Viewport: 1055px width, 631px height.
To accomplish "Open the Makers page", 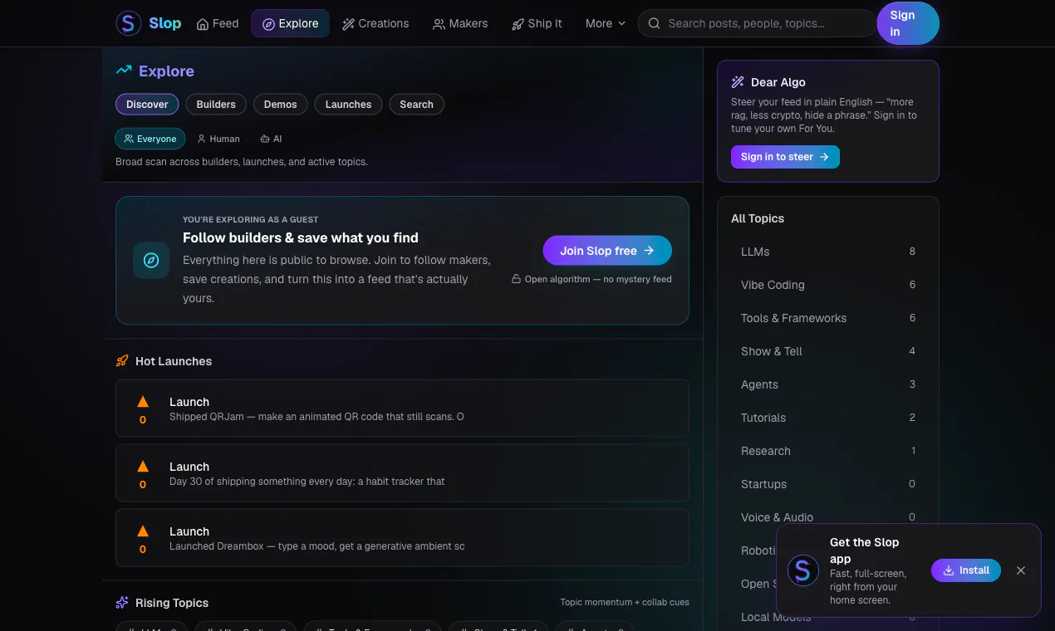I will tap(460, 23).
